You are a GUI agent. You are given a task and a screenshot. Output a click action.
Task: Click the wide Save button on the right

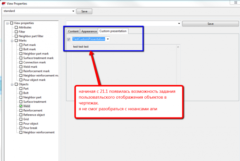(x=211, y=24)
